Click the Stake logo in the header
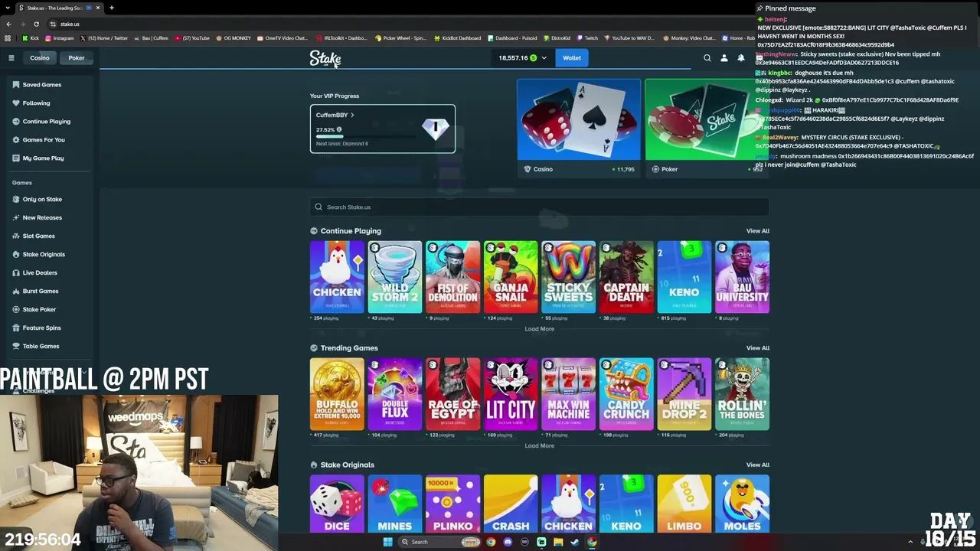 coord(325,58)
